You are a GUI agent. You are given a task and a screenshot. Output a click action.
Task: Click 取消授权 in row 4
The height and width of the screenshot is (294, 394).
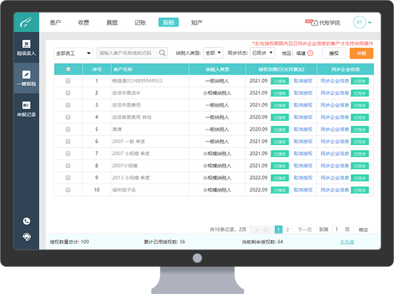[303, 117]
